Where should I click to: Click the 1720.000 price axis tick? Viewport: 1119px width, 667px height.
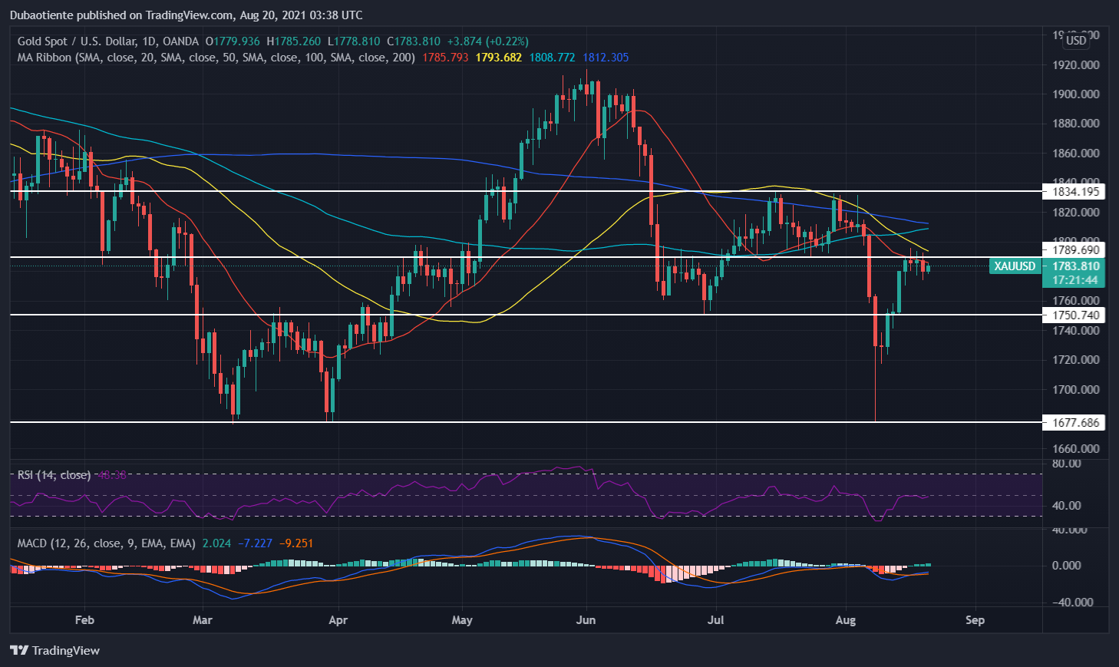point(1075,360)
